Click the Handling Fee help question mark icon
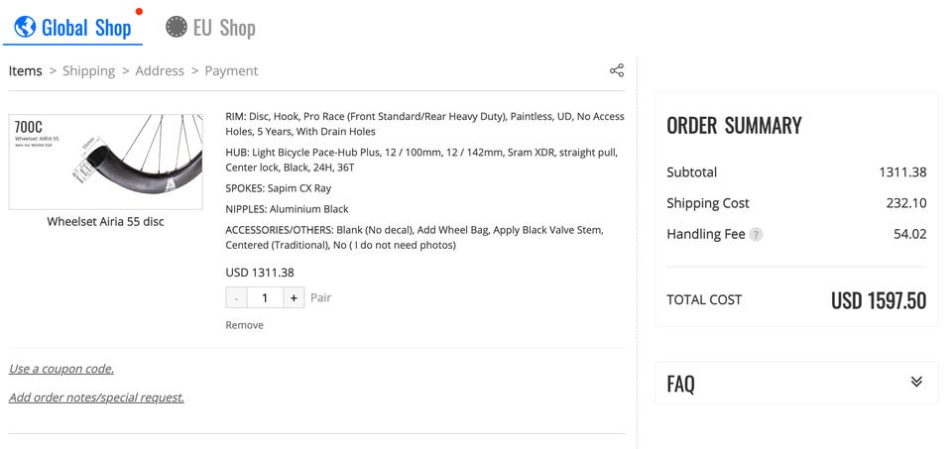Image resolution: width=952 pixels, height=449 pixels. point(756,234)
